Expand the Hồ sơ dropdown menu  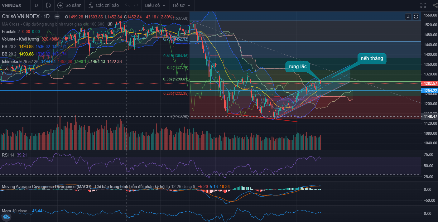tap(182, 5)
